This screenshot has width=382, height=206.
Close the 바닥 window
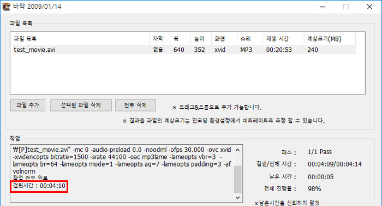tap(369, 7)
